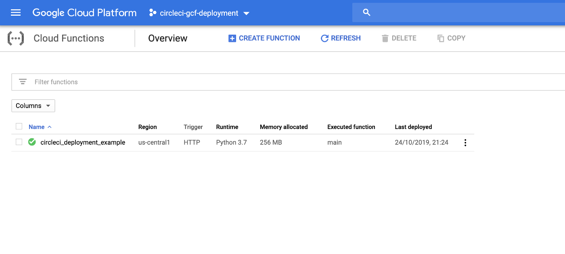
Task: Open the hamburger navigation menu
Action: (x=16, y=13)
